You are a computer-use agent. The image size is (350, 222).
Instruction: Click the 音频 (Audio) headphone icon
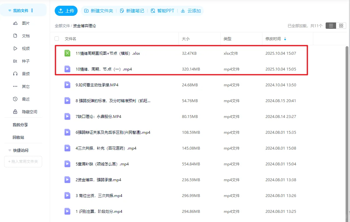[x=15, y=74]
